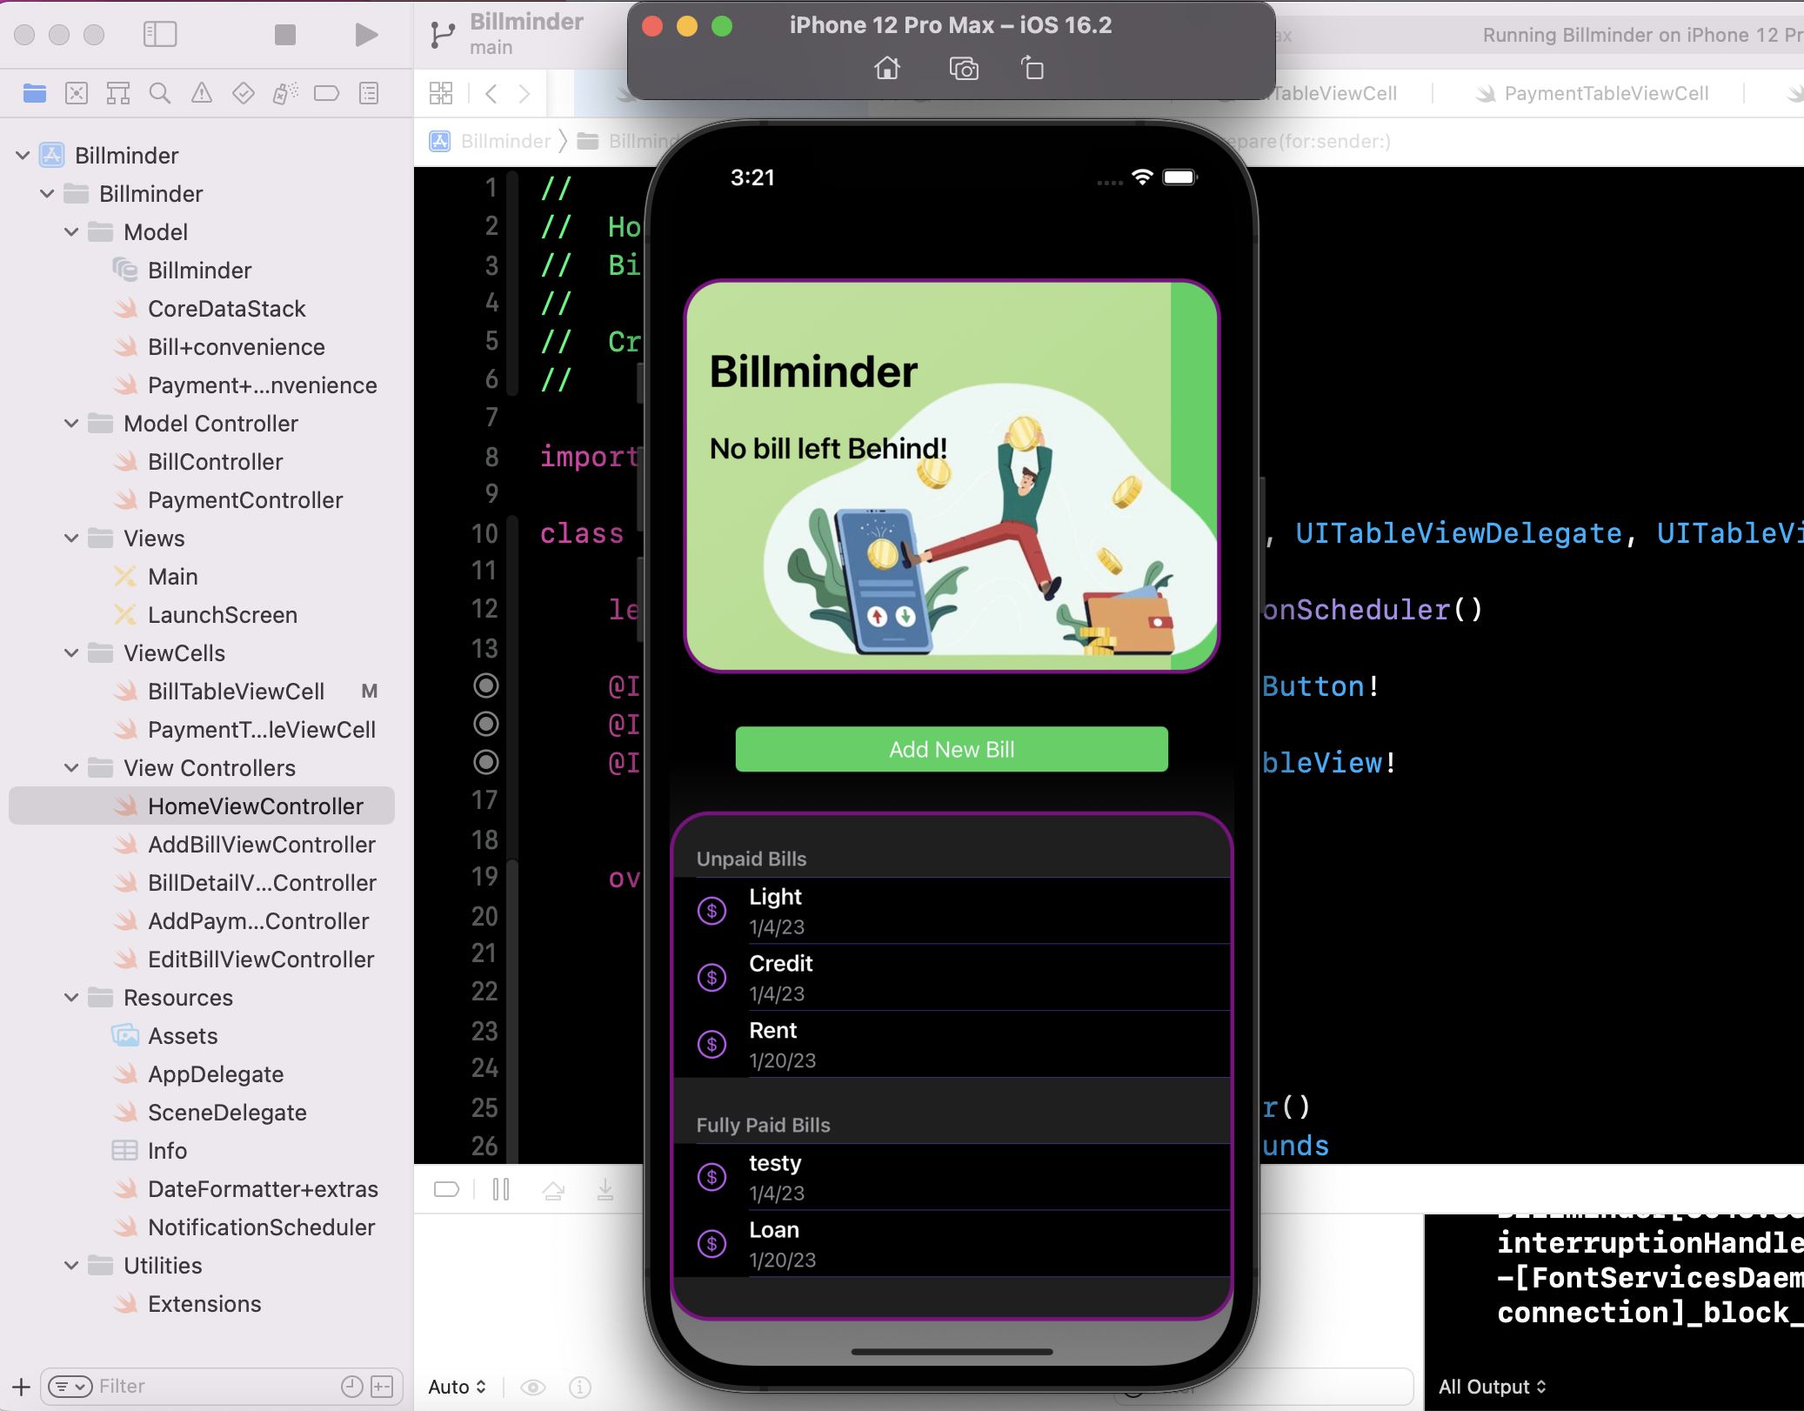Image resolution: width=1804 pixels, height=1411 pixels.
Task: Collapse the Billminder project root
Action: pos(23,156)
